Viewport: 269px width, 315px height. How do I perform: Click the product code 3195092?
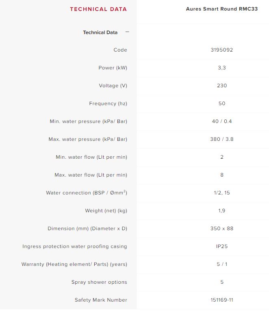click(x=221, y=50)
